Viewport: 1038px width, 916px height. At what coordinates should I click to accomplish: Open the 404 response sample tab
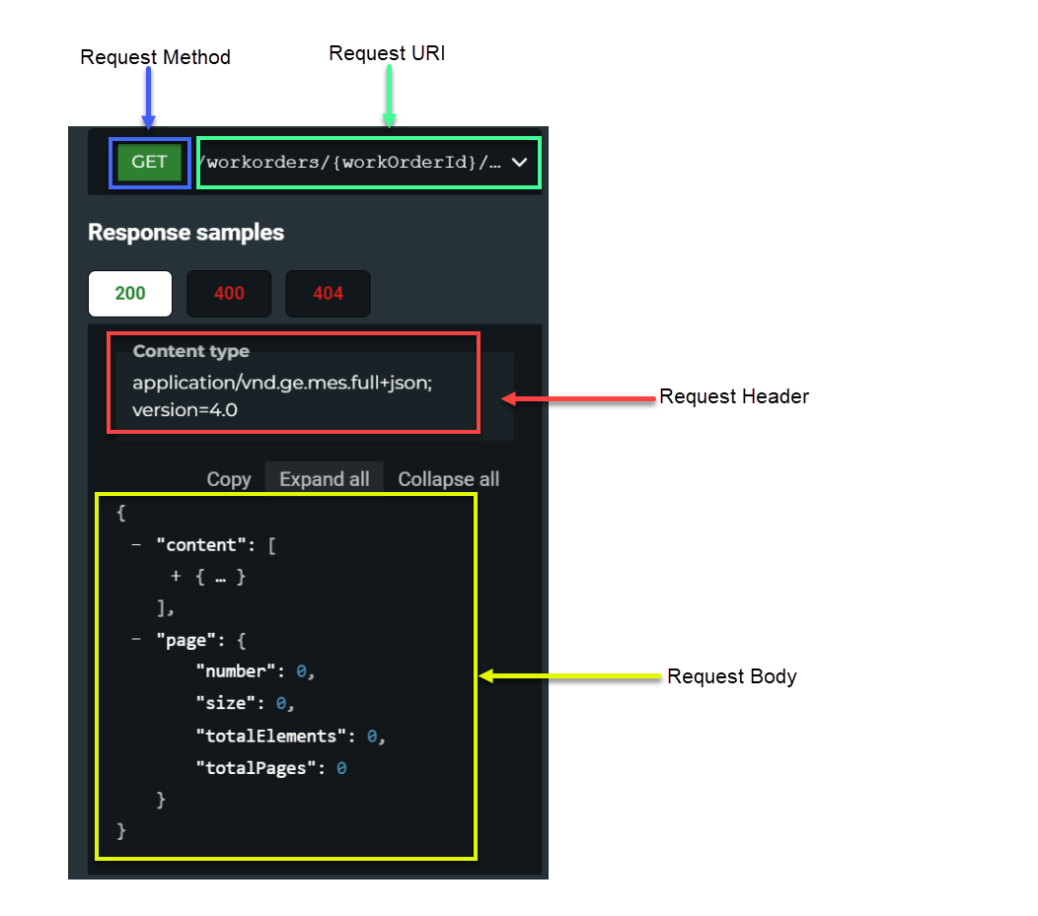tap(328, 293)
